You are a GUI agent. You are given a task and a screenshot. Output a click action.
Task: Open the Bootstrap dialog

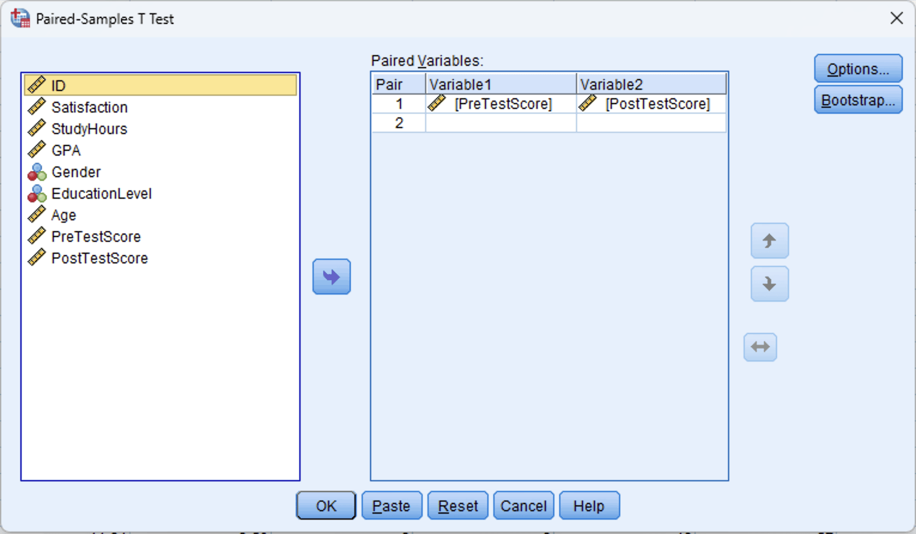pyautogui.click(x=857, y=99)
